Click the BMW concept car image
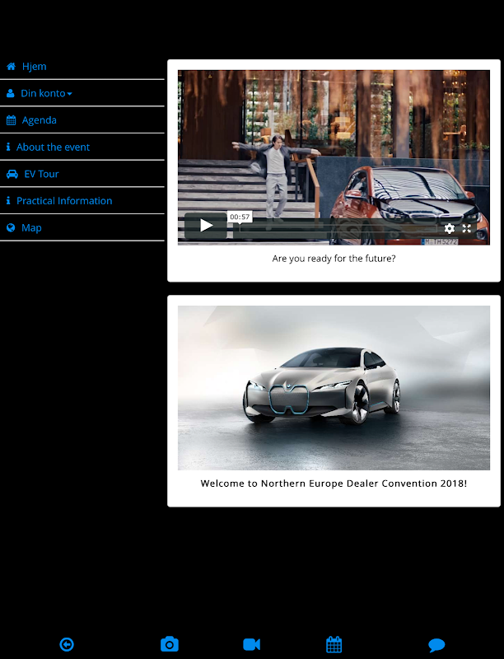504x659 pixels. [x=334, y=387]
